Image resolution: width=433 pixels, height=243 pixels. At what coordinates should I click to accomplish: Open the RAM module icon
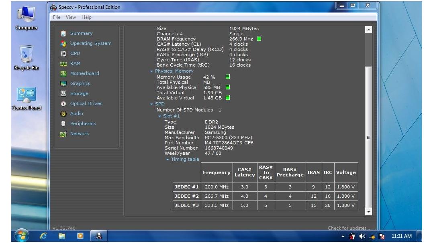(x=63, y=63)
